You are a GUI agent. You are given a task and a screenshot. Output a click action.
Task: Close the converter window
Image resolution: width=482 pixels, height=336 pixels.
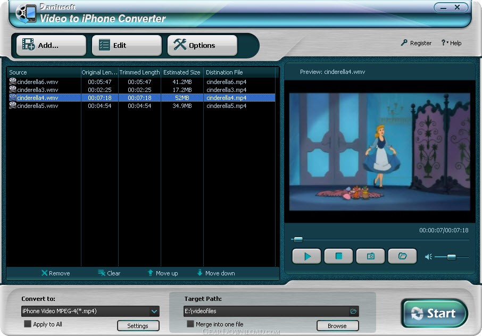[x=457, y=7]
